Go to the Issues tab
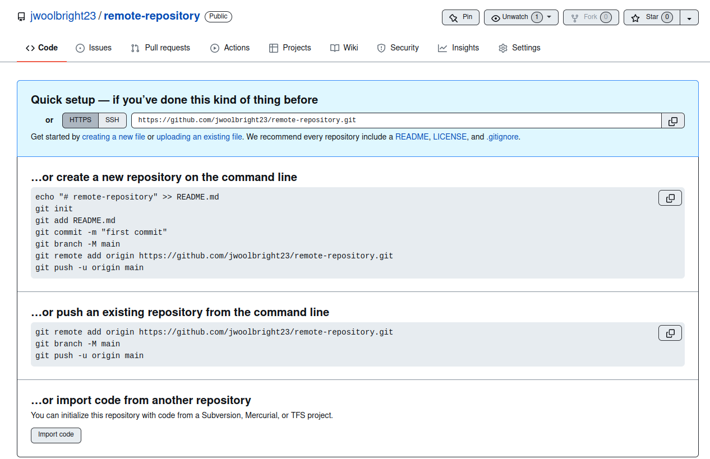The height and width of the screenshot is (459, 710). click(x=94, y=48)
